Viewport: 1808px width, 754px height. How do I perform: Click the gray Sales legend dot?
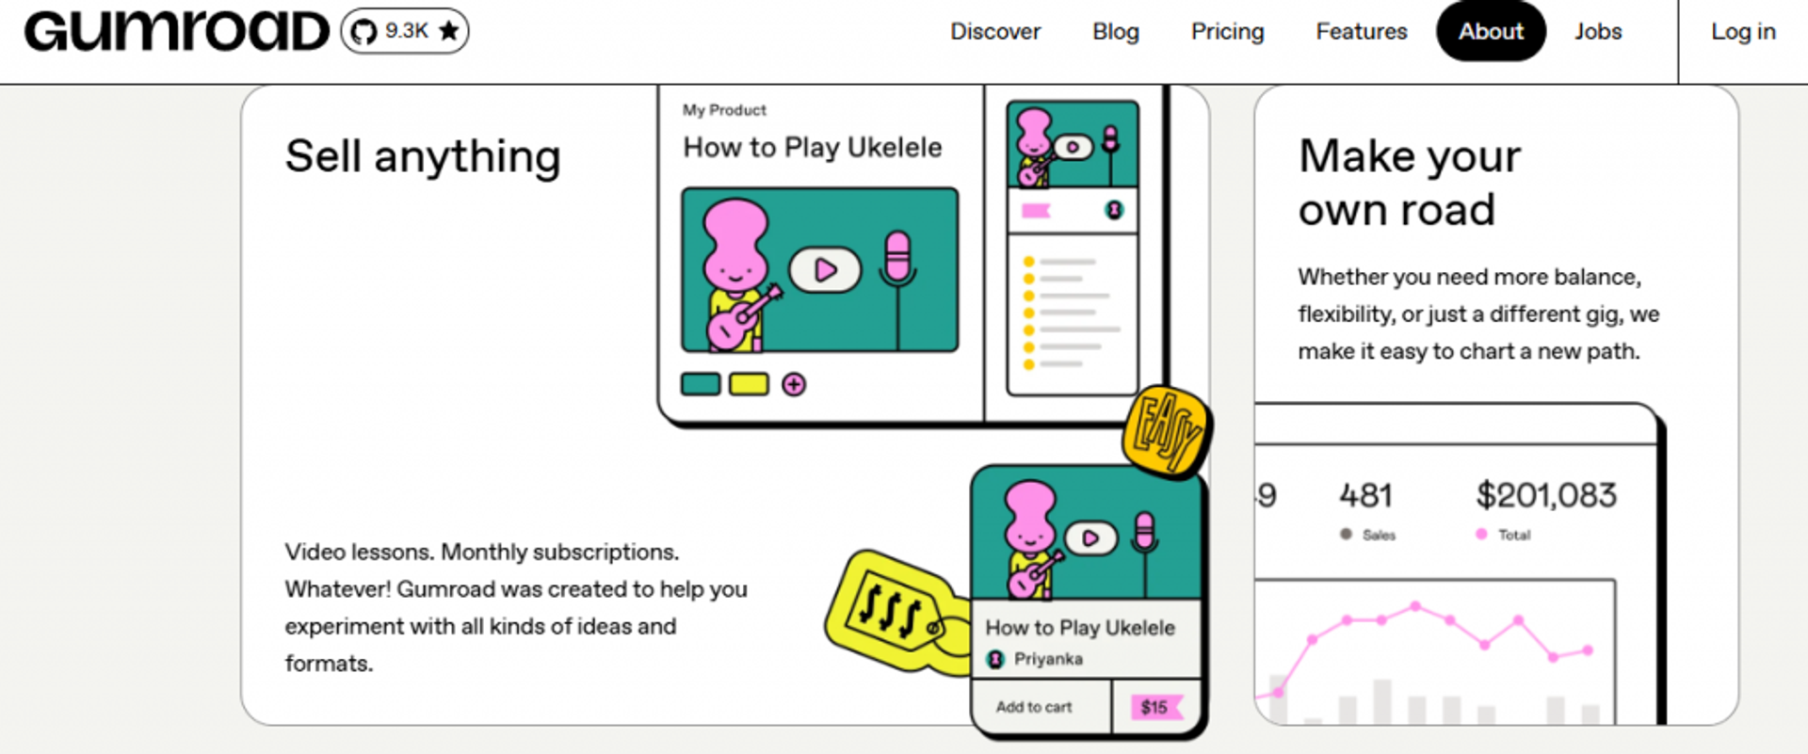[1346, 534]
